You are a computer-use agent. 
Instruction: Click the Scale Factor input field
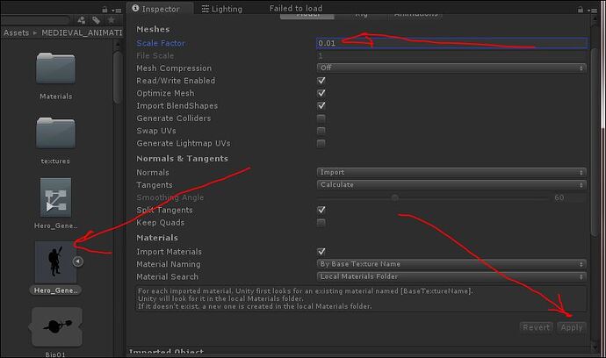coord(451,43)
